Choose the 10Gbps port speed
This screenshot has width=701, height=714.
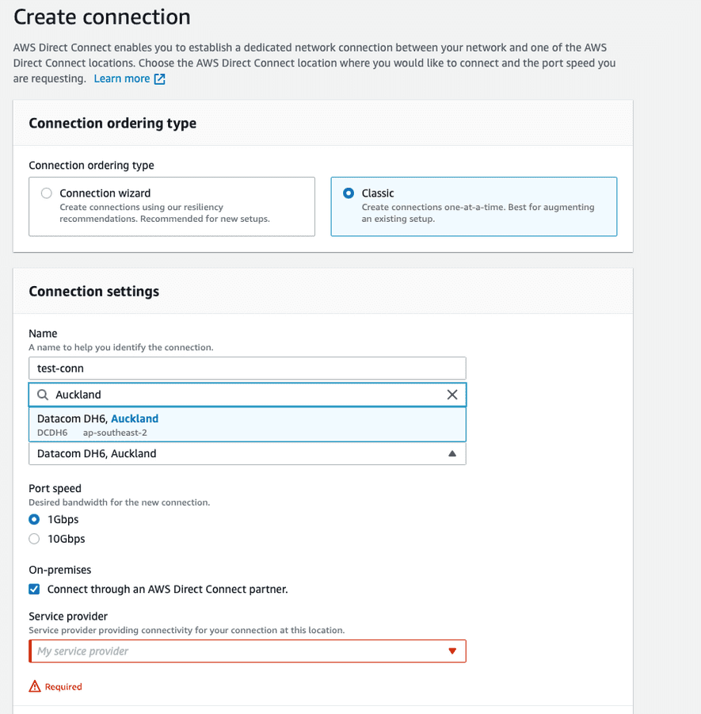[x=33, y=538]
